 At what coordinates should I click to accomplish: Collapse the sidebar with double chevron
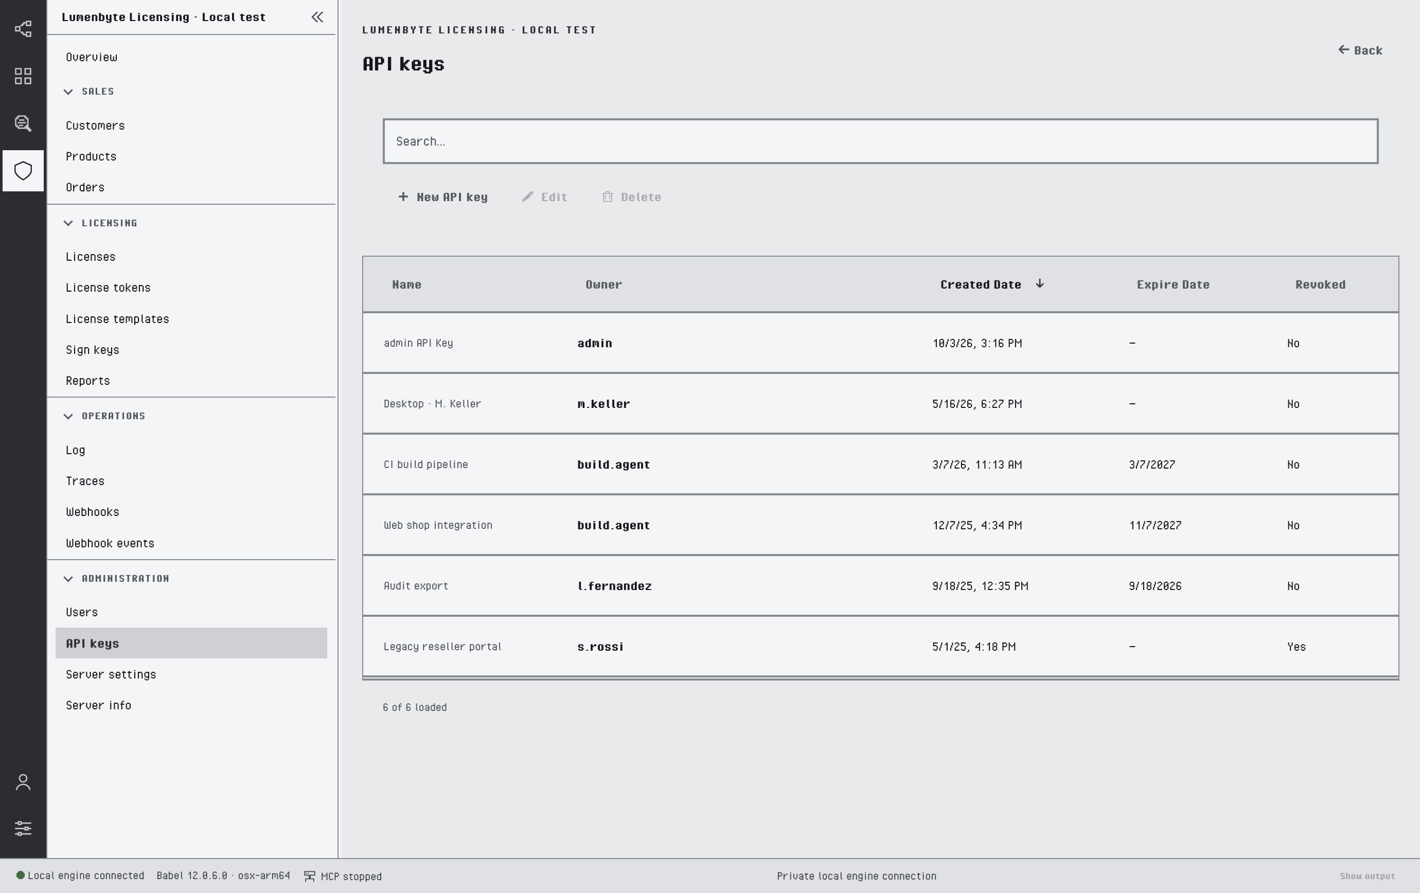(x=317, y=17)
